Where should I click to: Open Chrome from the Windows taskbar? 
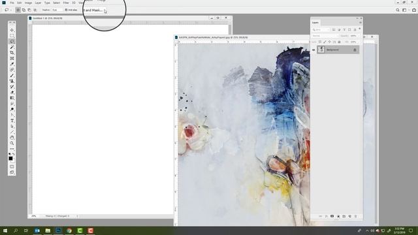pos(69,230)
